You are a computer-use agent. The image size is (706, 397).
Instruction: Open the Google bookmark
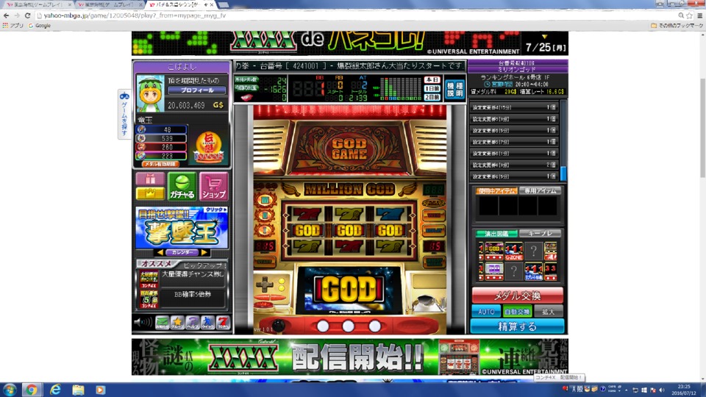pyautogui.click(x=40, y=26)
